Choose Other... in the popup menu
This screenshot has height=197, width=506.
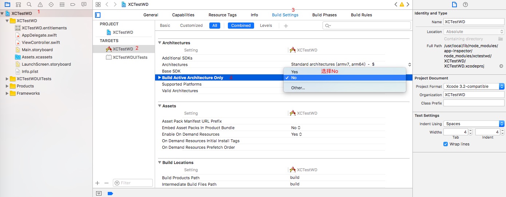345,88
